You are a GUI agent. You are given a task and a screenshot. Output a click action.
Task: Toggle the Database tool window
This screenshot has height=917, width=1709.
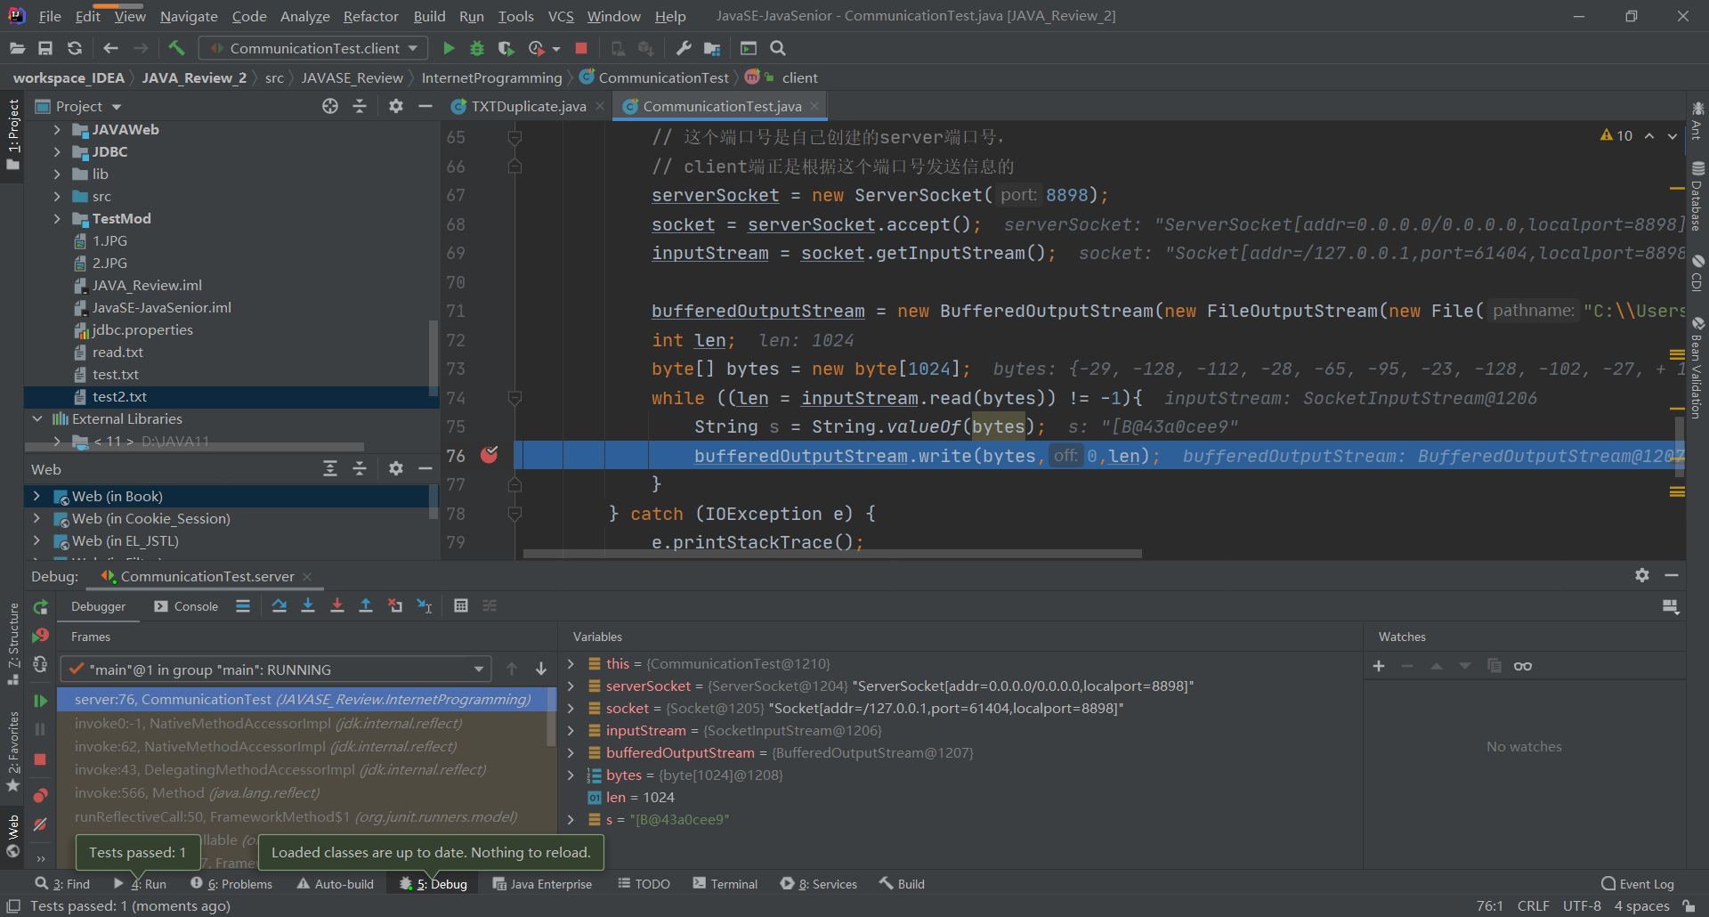click(1697, 198)
